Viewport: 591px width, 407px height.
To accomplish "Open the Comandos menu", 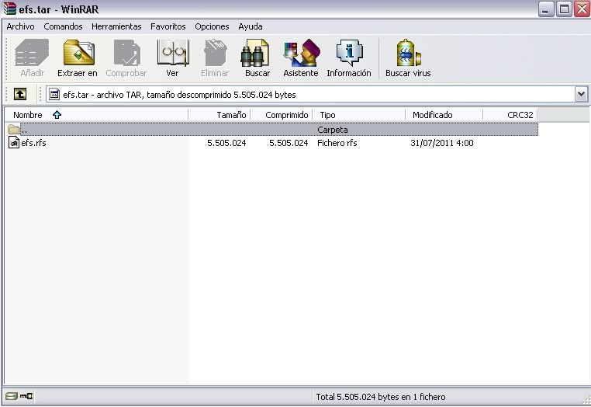I will 63,26.
